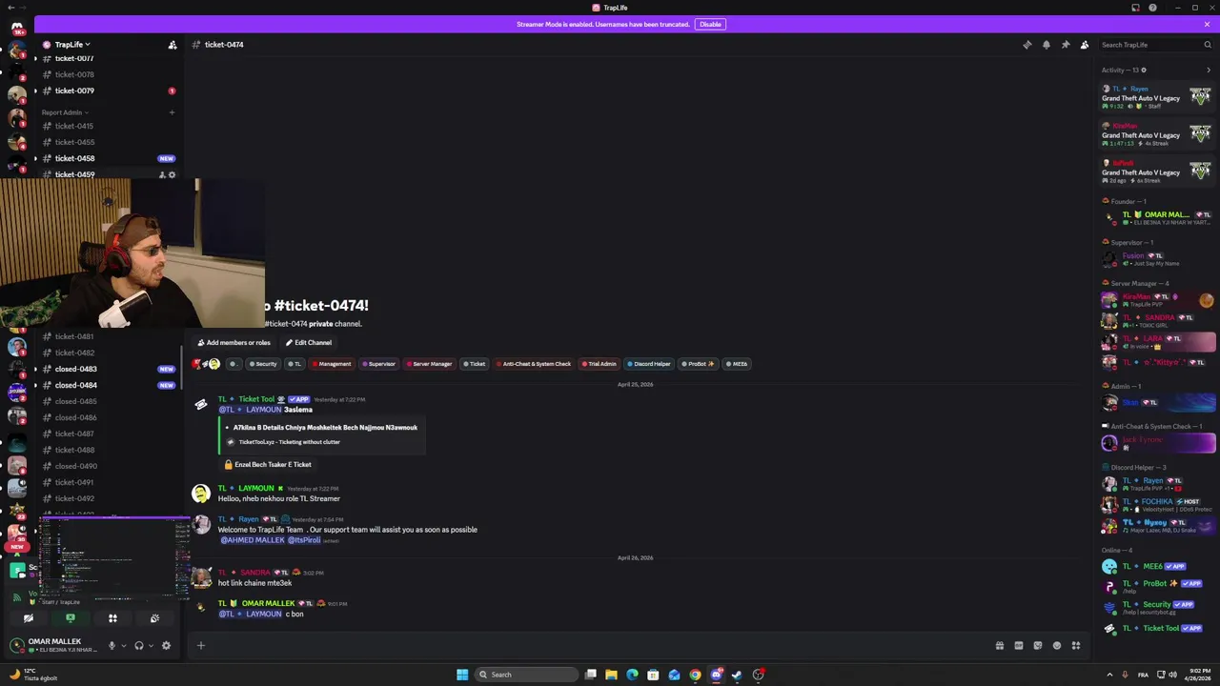The image size is (1220, 686).
Task: Open sticker picker in message bar
Action: [1037, 646]
